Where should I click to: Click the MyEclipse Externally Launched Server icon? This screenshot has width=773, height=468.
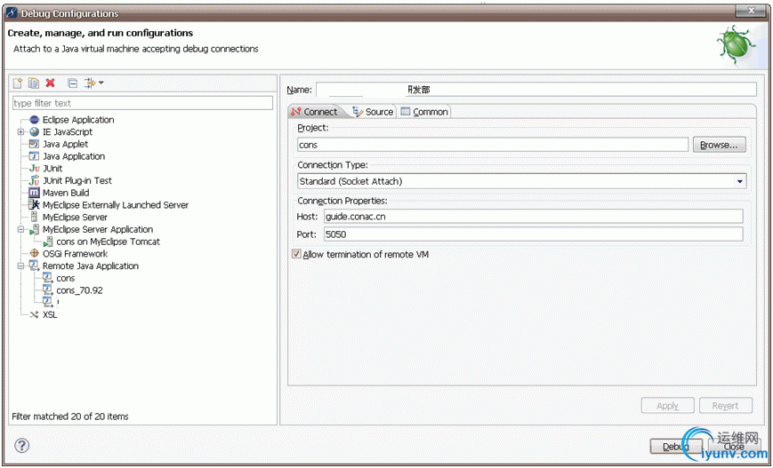(x=34, y=205)
